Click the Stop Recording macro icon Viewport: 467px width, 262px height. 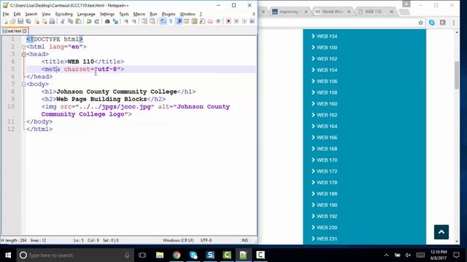click(236, 21)
